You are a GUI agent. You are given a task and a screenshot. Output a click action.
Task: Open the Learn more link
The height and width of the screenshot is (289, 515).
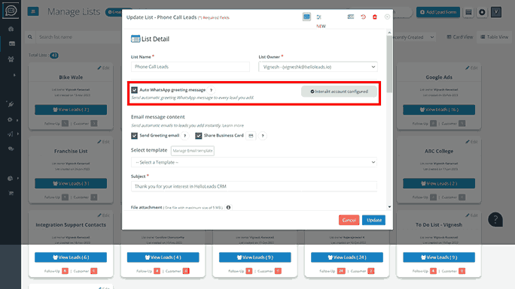[233, 125]
